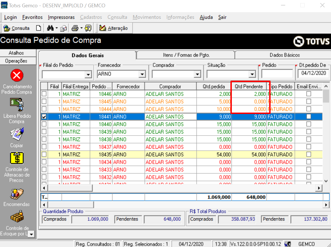This screenshot has width=331, height=247.
Task: Click pedido 18434 row number
Action: [101, 162]
